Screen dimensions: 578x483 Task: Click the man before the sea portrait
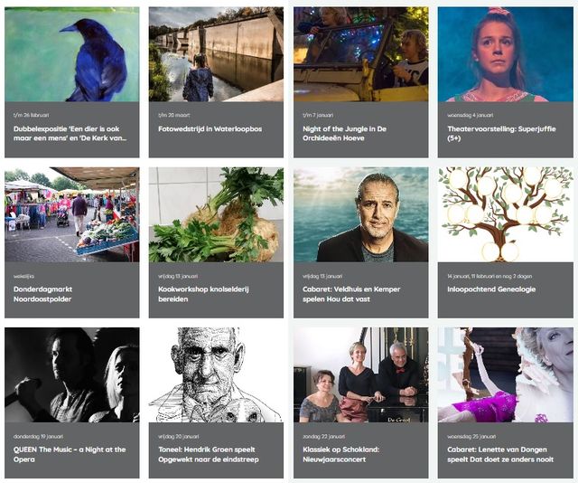coord(361,214)
